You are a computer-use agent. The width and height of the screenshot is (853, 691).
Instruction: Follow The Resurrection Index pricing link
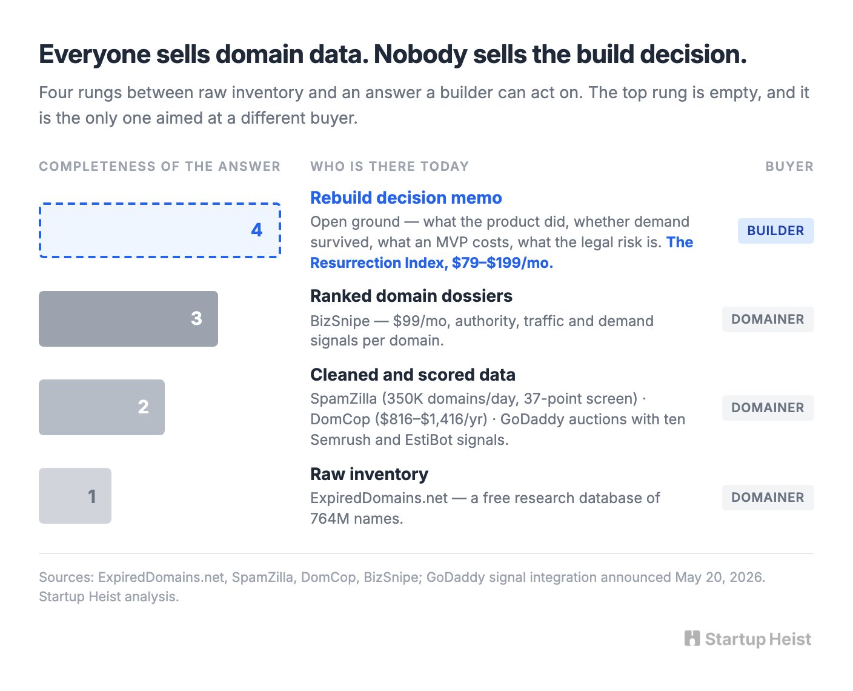point(502,253)
